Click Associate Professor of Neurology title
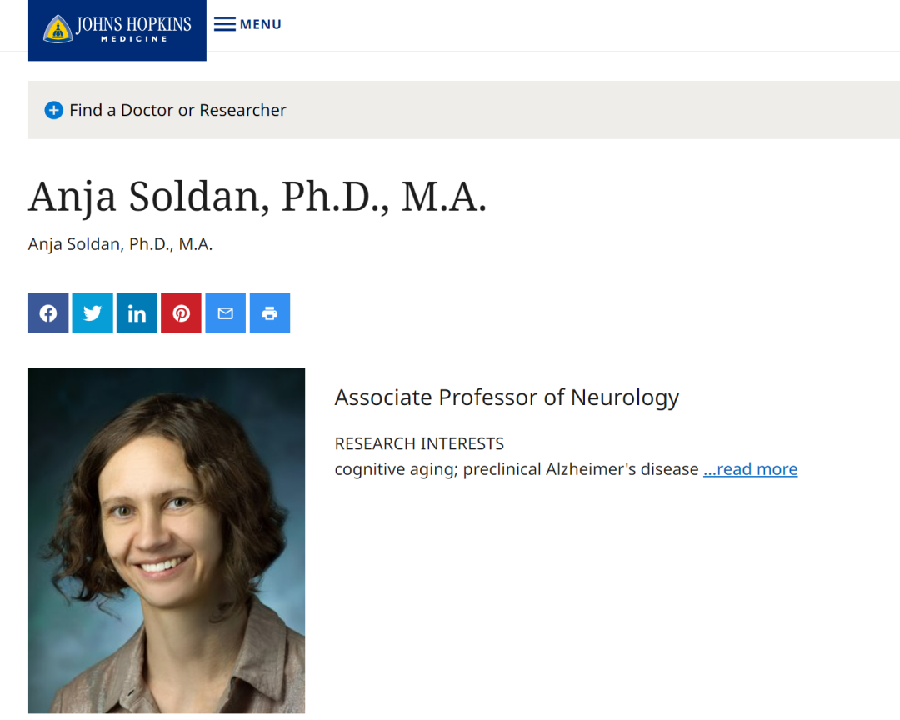The image size is (900, 720). pyautogui.click(x=507, y=397)
